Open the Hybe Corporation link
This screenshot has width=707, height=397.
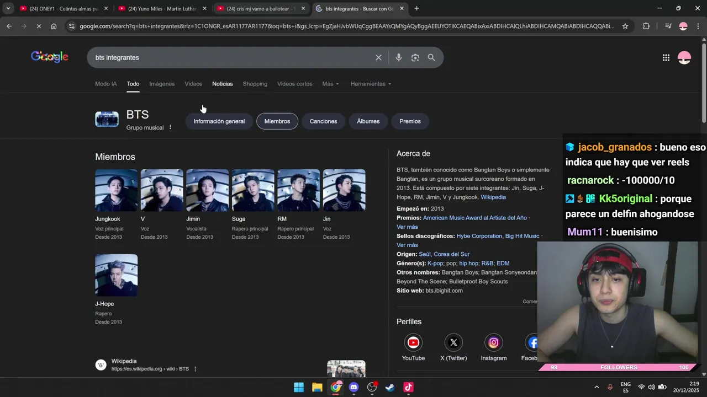pos(479,236)
